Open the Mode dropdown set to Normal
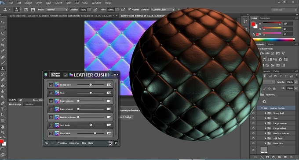Screen dimensions: 299x160 [57, 10]
